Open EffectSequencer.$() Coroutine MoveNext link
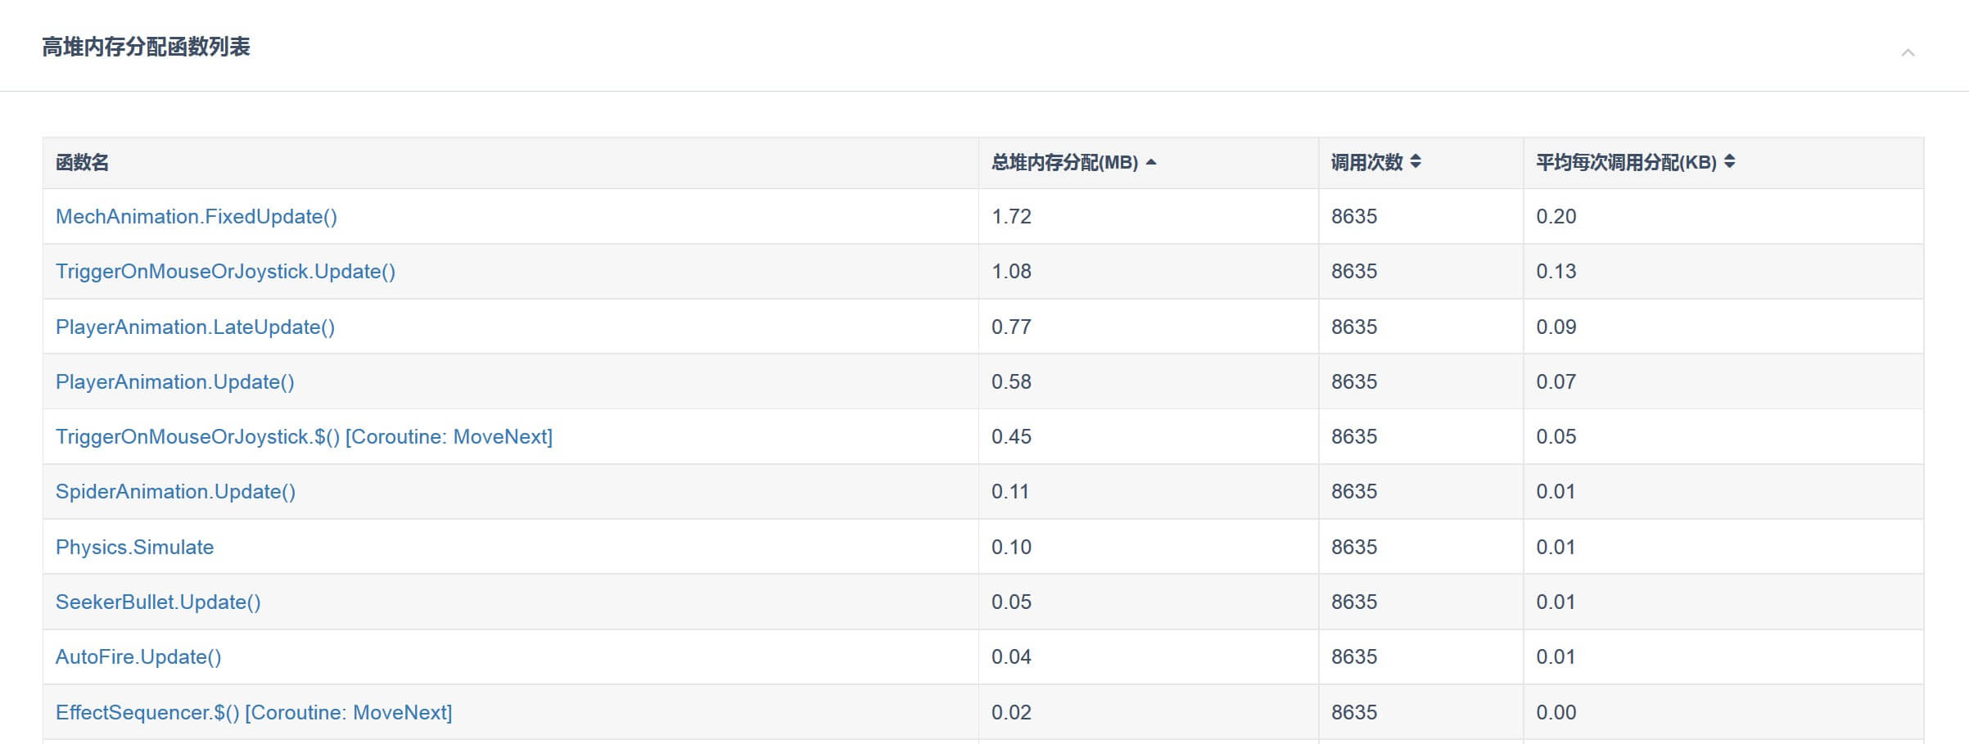The width and height of the screenshot is (1969, 744). click(x=254, y=713)
